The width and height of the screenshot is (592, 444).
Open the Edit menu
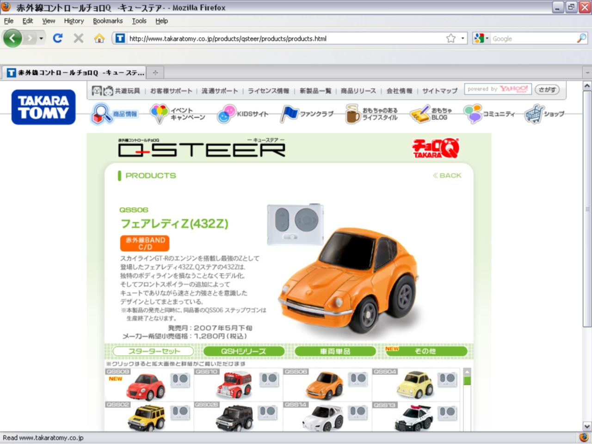coord(28,21)
